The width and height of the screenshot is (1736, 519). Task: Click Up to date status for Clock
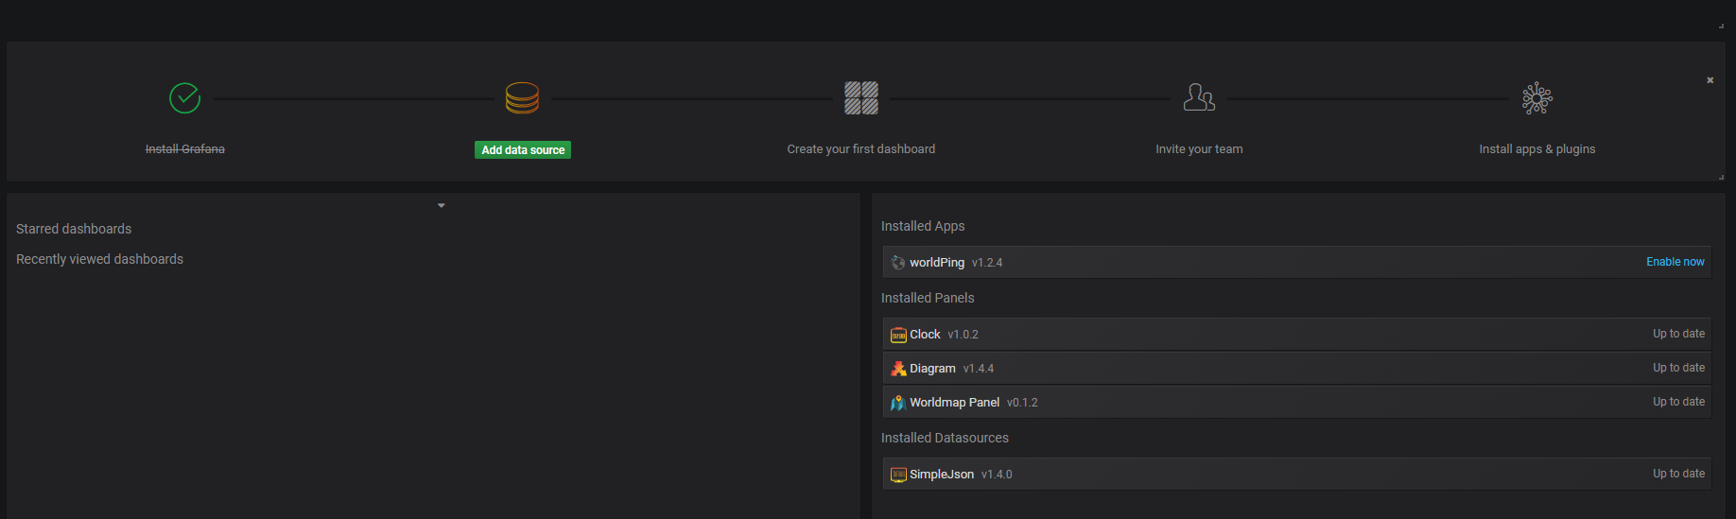[x=1678, y=334]
